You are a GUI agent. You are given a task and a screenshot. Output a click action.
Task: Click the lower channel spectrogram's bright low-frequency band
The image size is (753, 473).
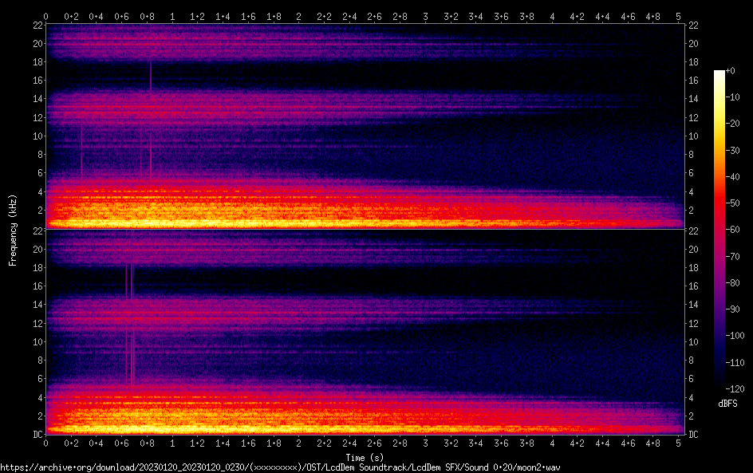tap(239, 421)
